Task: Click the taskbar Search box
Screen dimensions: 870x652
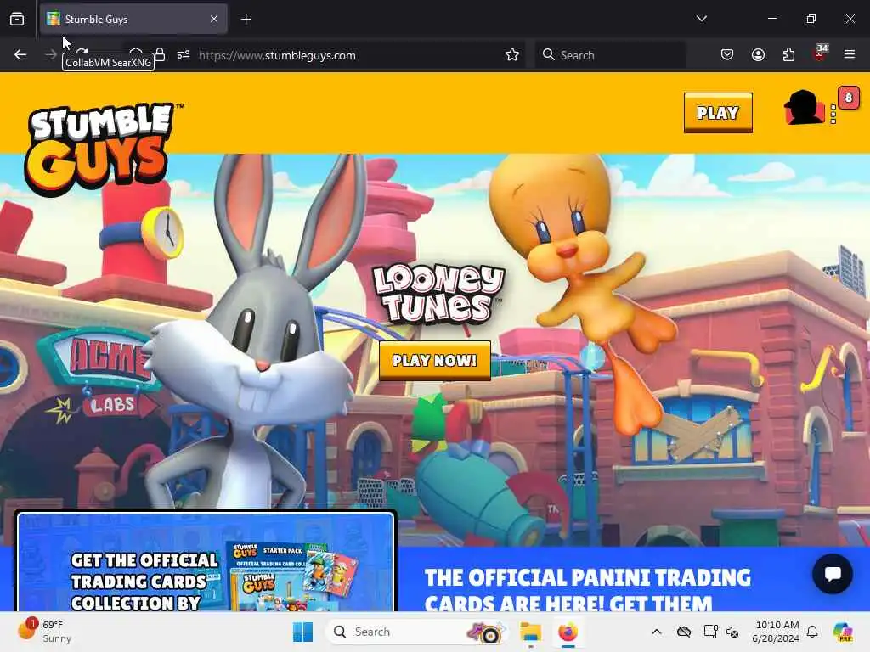Action: coord(417,632)
